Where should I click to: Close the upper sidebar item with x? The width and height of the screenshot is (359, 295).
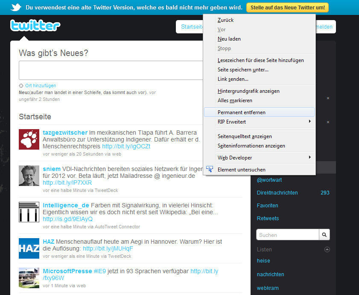(328, 98)
